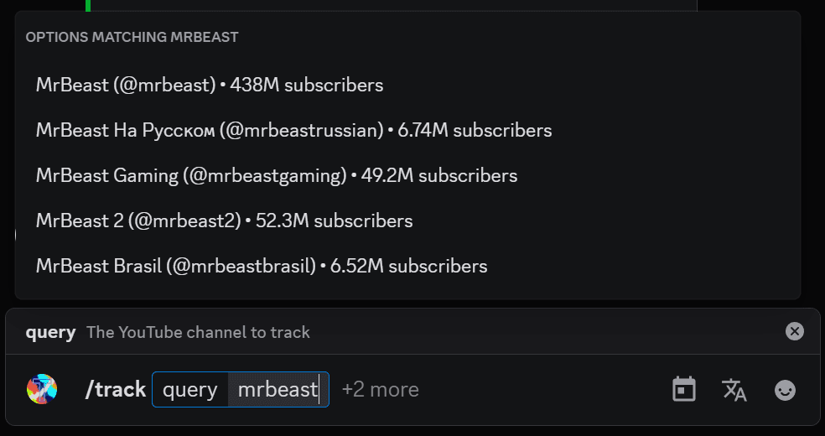Click "The YouTube channel to track" description
This screenshot has width=825, height=436.
tap(198, 332)
